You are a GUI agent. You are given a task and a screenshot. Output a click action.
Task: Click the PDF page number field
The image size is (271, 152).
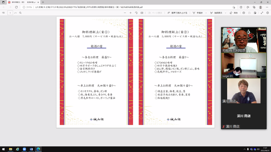point(10,13)
